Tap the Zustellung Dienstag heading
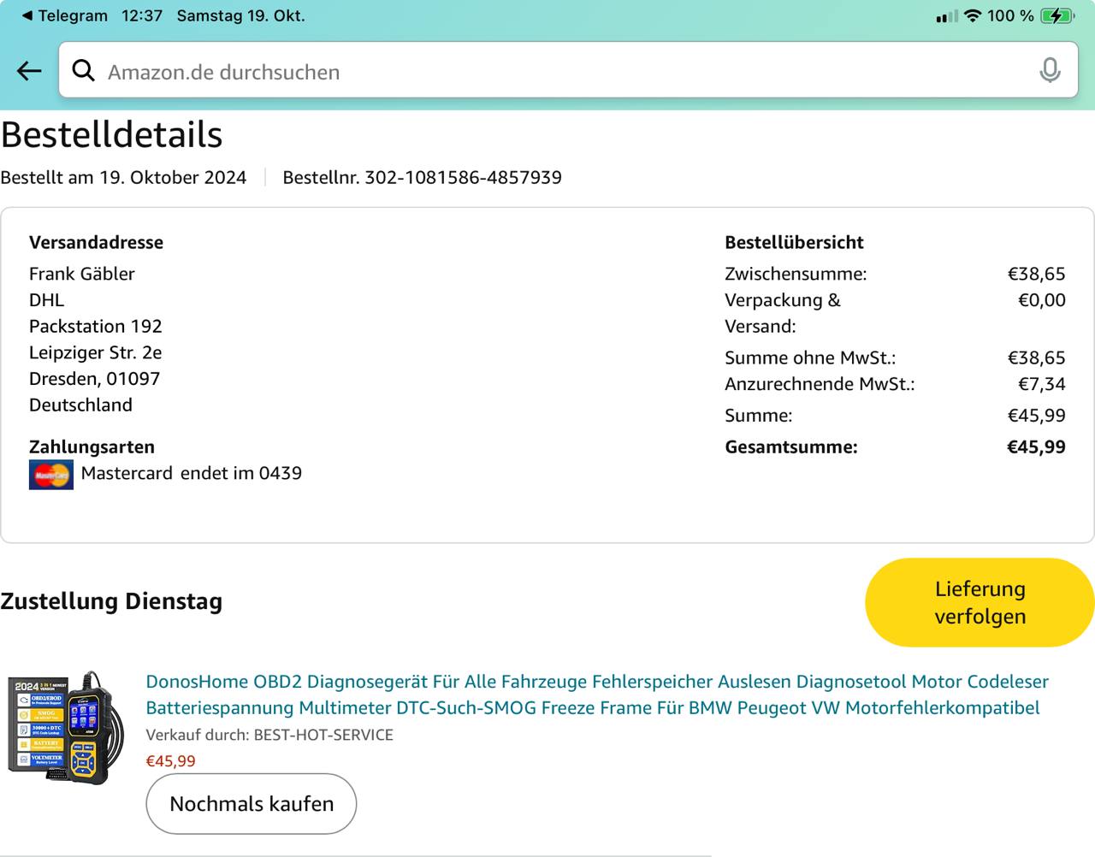 [111, 601]
